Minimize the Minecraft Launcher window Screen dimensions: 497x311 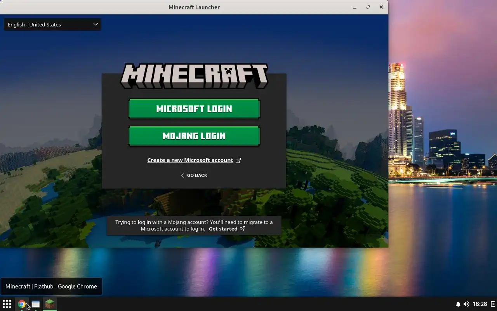point(355,7)
